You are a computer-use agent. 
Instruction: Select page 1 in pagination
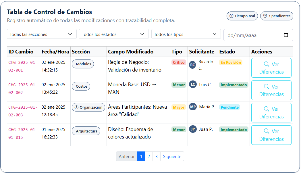141,156
